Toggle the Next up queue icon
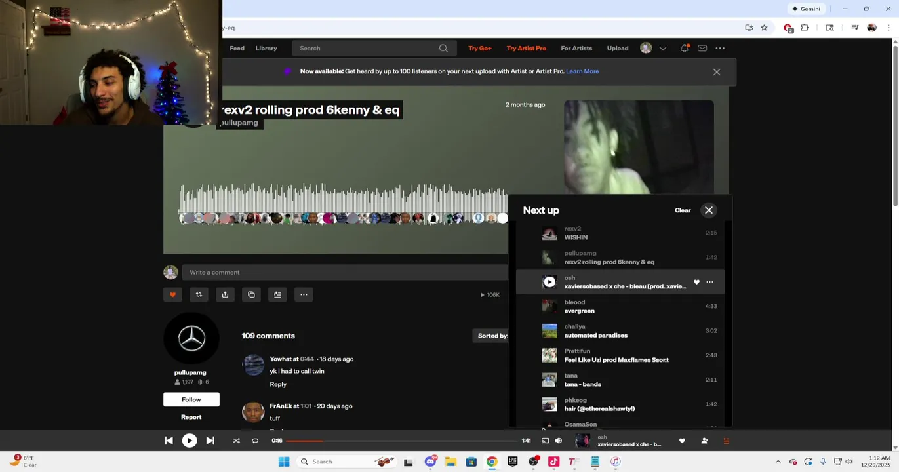The width and height of the screenshot is (899, 472). [x=726, y=441]
